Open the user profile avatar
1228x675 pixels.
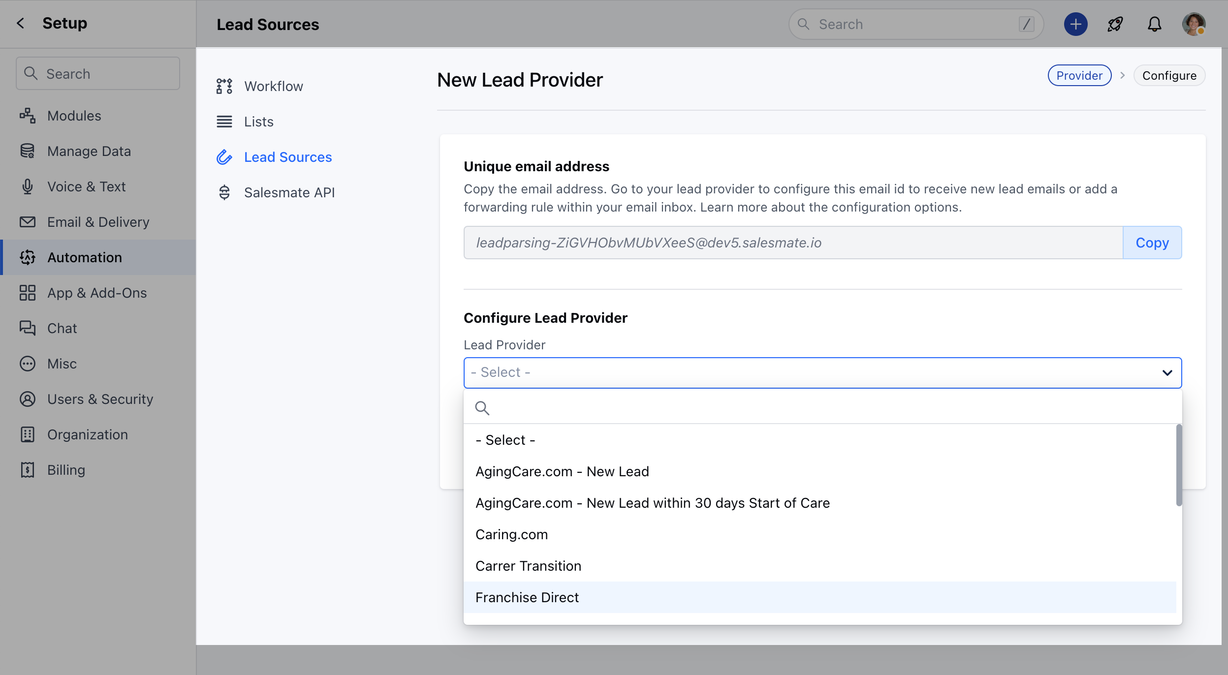tap(1193, 24)
